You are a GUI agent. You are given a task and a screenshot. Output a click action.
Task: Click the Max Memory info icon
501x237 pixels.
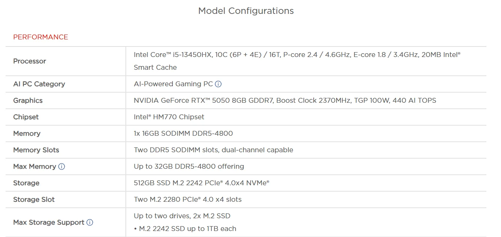[x=62, y=166]
